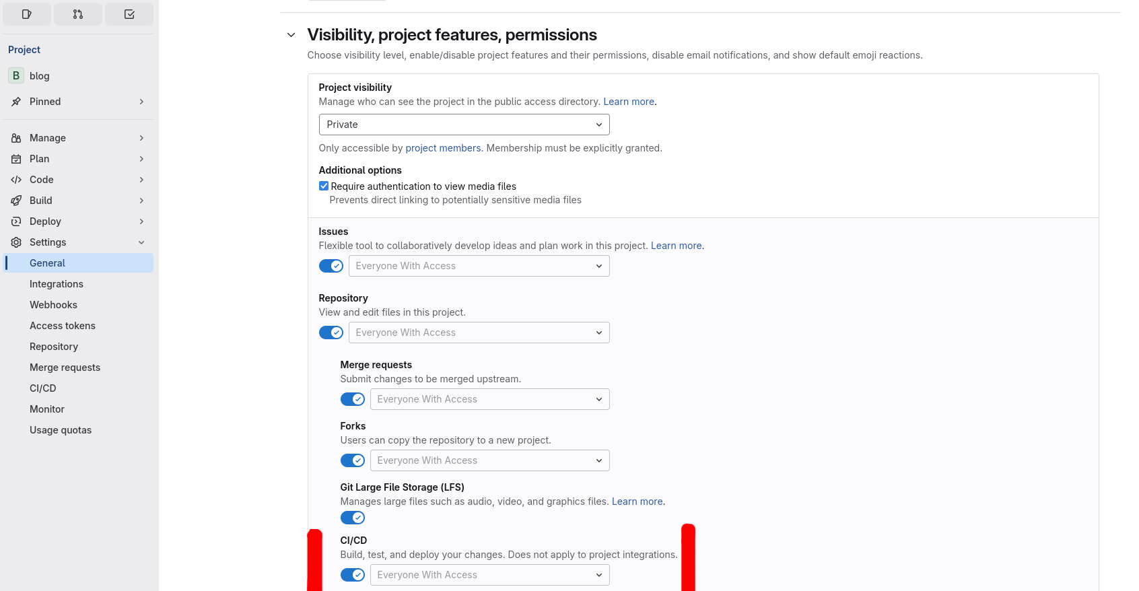Click the Settings gear icon in sidebar
Screen dimensions: 1139x591
pos(16,242)
